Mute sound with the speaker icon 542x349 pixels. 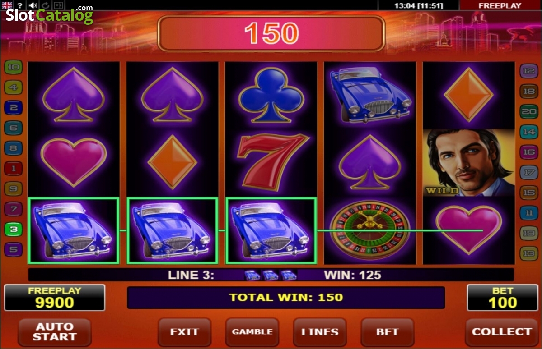tap(33, 5)
